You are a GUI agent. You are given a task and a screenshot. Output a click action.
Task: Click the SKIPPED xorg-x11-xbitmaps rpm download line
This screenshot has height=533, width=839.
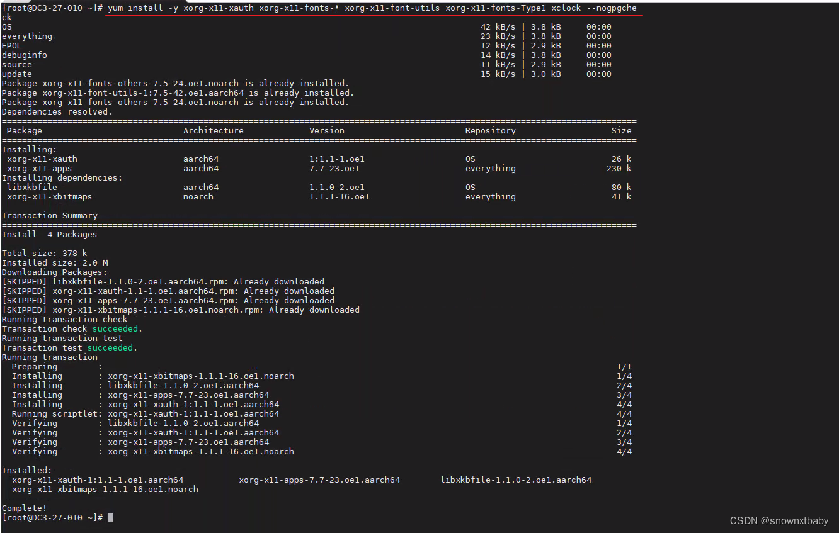tap(181, 310)
